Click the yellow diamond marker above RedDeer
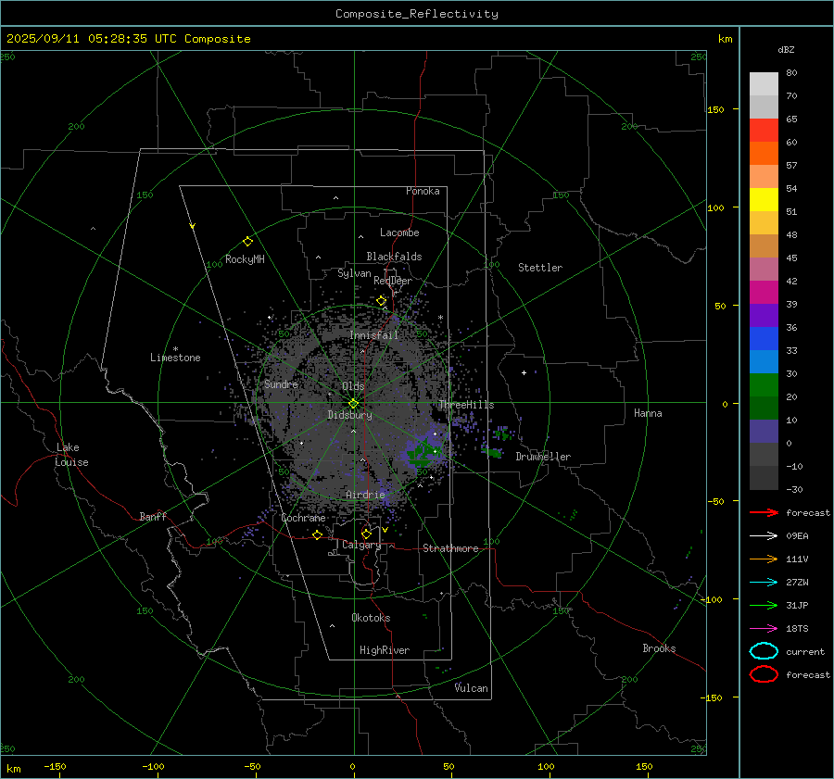Screen dimensions: 834x779 381,301
